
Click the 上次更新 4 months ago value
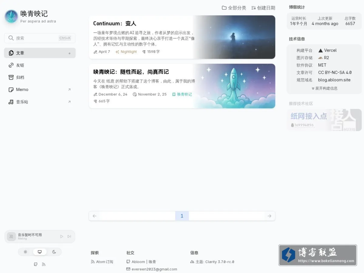(x=325, y=24)
